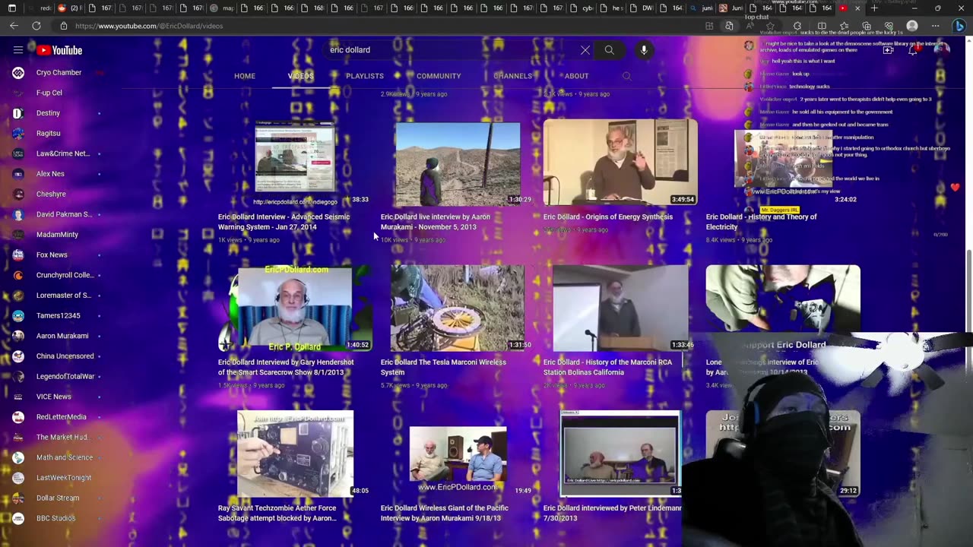Open the Tamers12345 subscription
973x547 pixels.
[57, 316]
